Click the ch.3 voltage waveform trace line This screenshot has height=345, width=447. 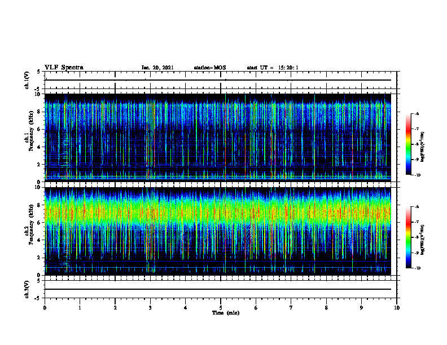pos(218,289)
